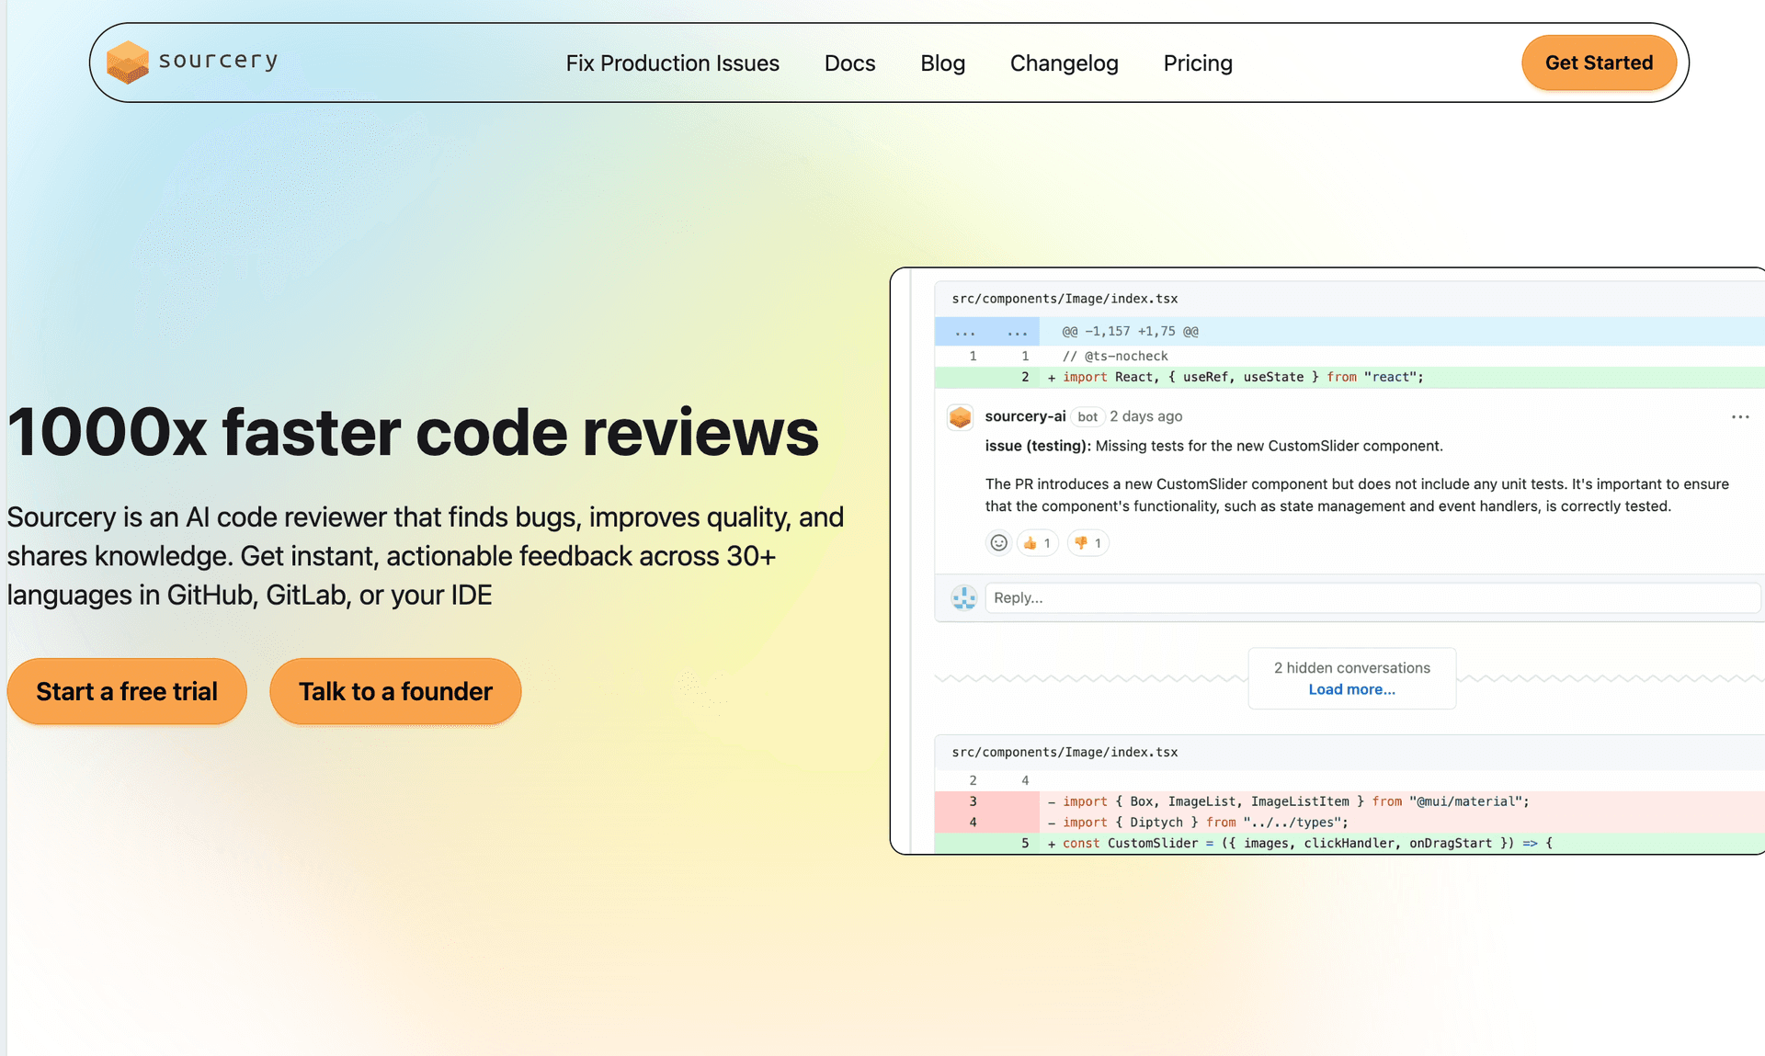The height and width of the screenshot is (1056, 1765).
Task: Click the hunk header @@ -1,157 +1,75 @@
Action: coord(1130,331)
